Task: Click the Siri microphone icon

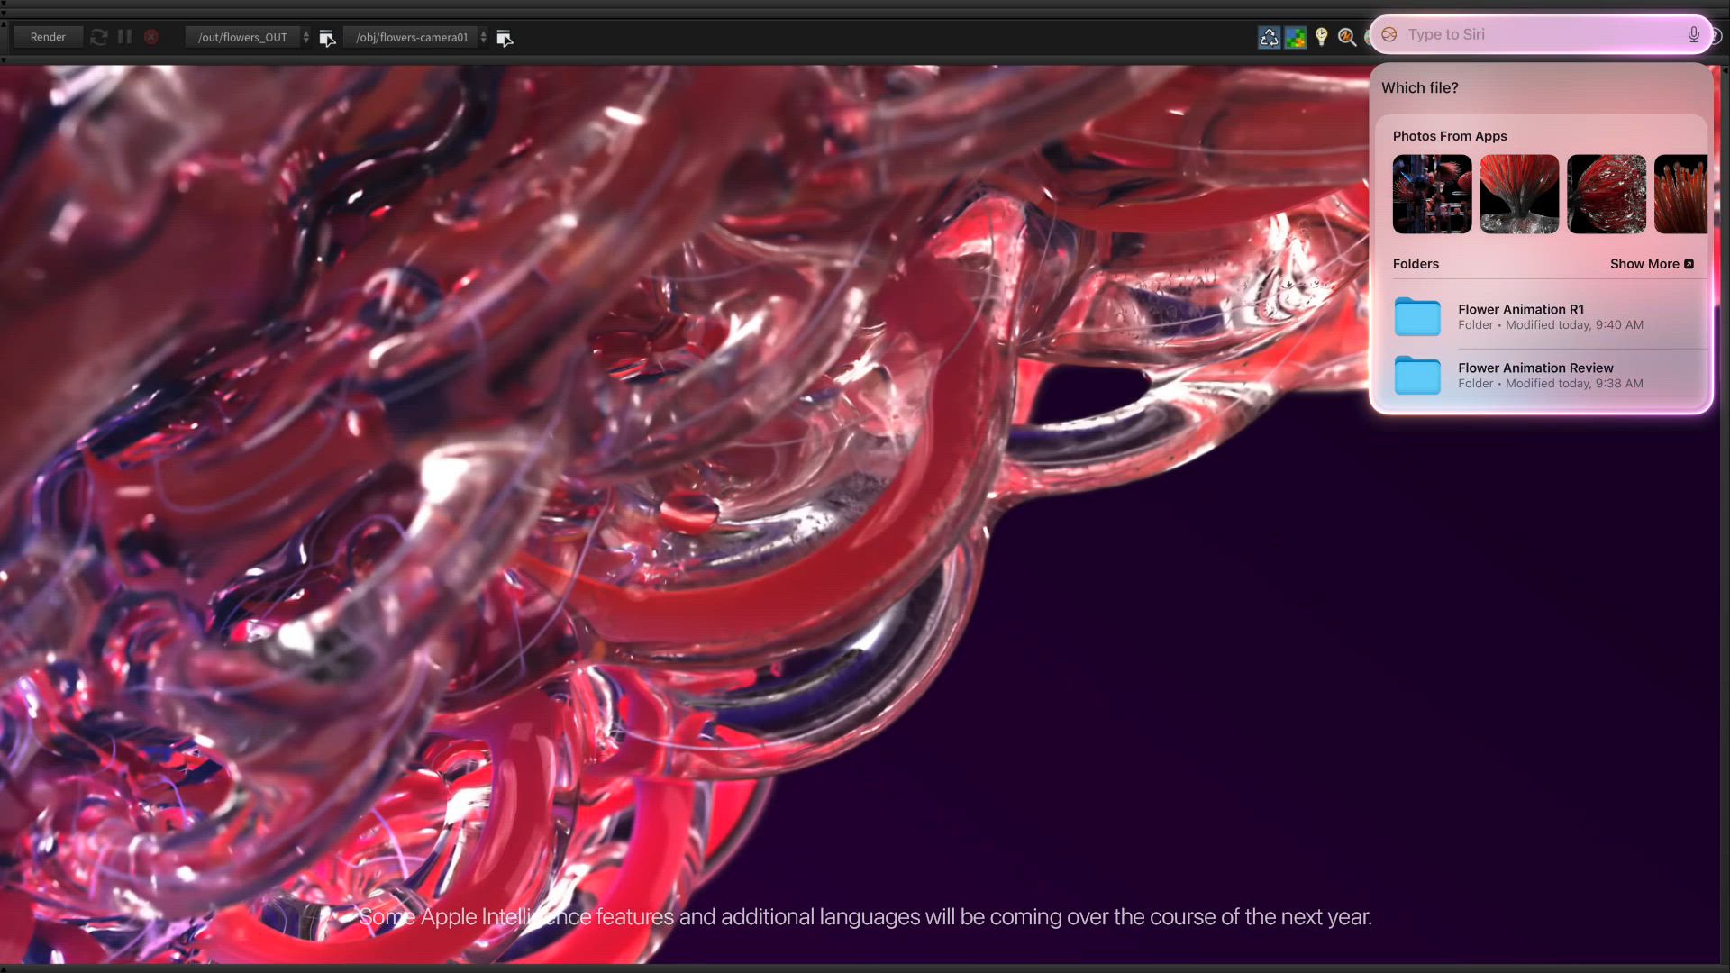Action: click(x=1693, y=34)
